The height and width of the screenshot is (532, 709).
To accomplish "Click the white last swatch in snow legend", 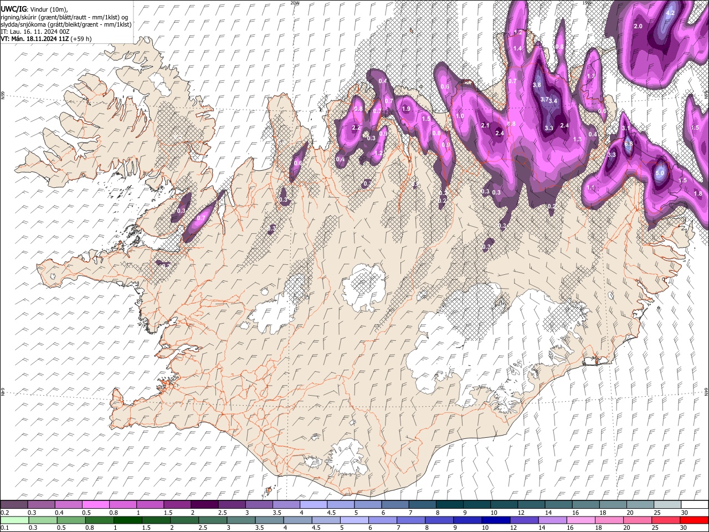I will tap(695, 504).
